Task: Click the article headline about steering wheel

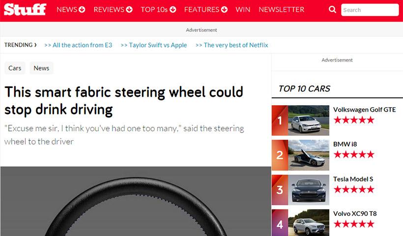Action: 124,100
